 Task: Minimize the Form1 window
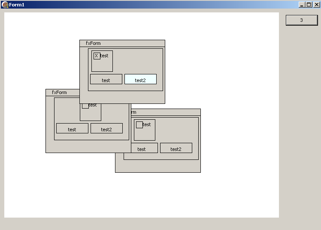point(302,4)
